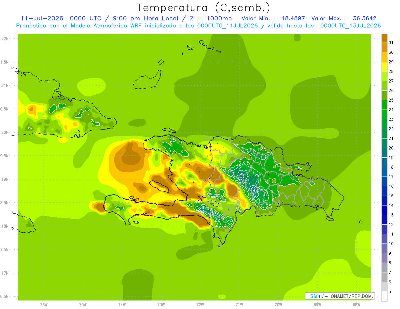Click the "69W" longitude axis label
This screenshot has width=400, height=309.
pos(317,305)
